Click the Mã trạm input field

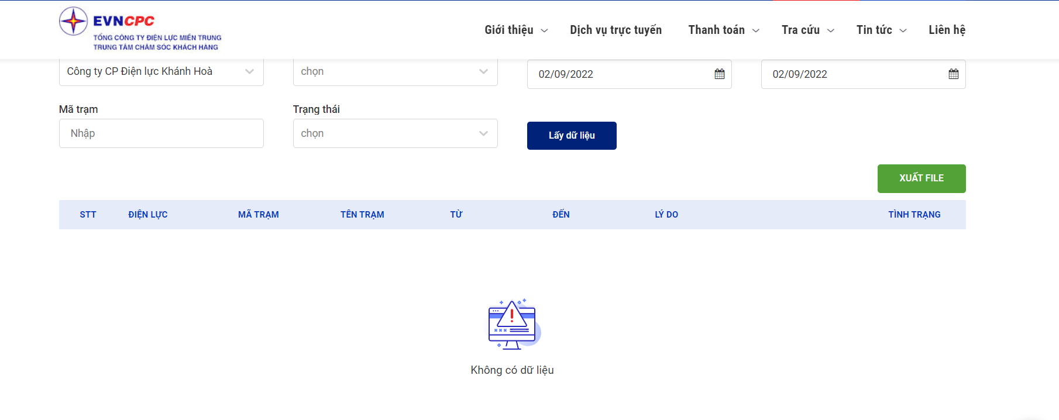pos(161,133)
